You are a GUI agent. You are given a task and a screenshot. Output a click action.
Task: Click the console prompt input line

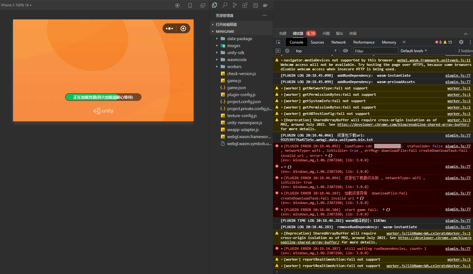pos(373,271)
